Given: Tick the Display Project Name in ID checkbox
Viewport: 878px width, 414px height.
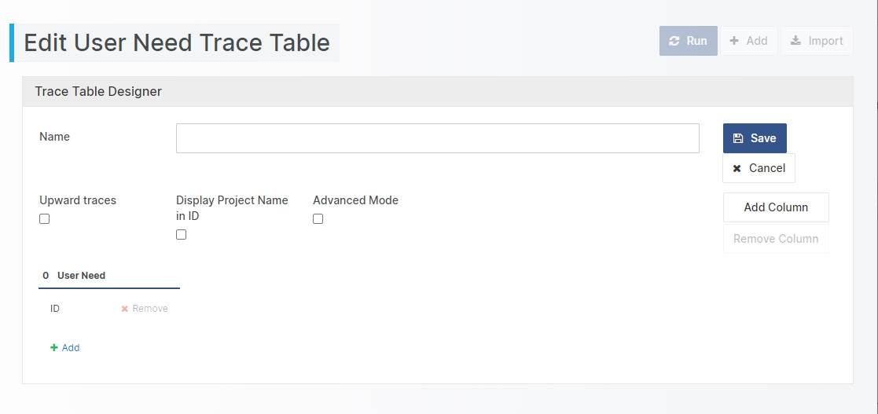Looking at the screenshot, I should 182,235.
